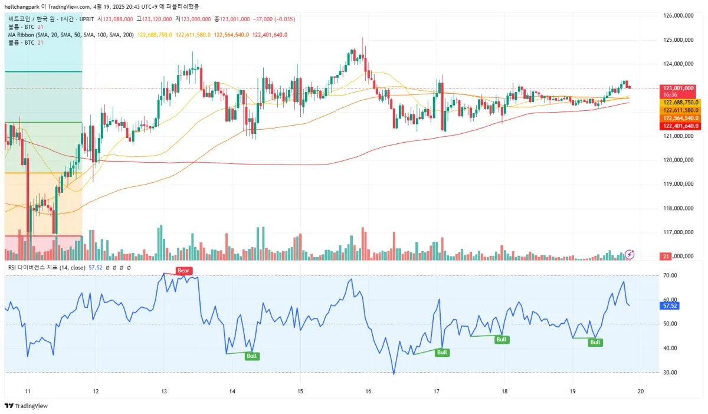
Task: Click date 12 on the time axis
Action: (96, 391)
